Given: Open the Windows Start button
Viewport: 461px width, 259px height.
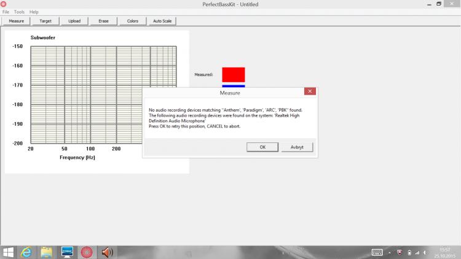Looking at the screenshot, I should [8, 252].
